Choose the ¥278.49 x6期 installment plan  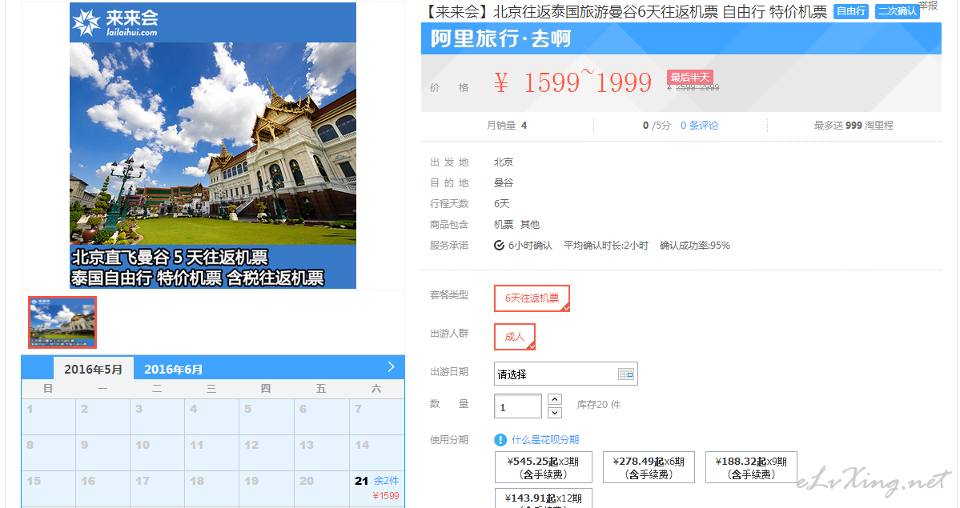[x=649, y=468]
